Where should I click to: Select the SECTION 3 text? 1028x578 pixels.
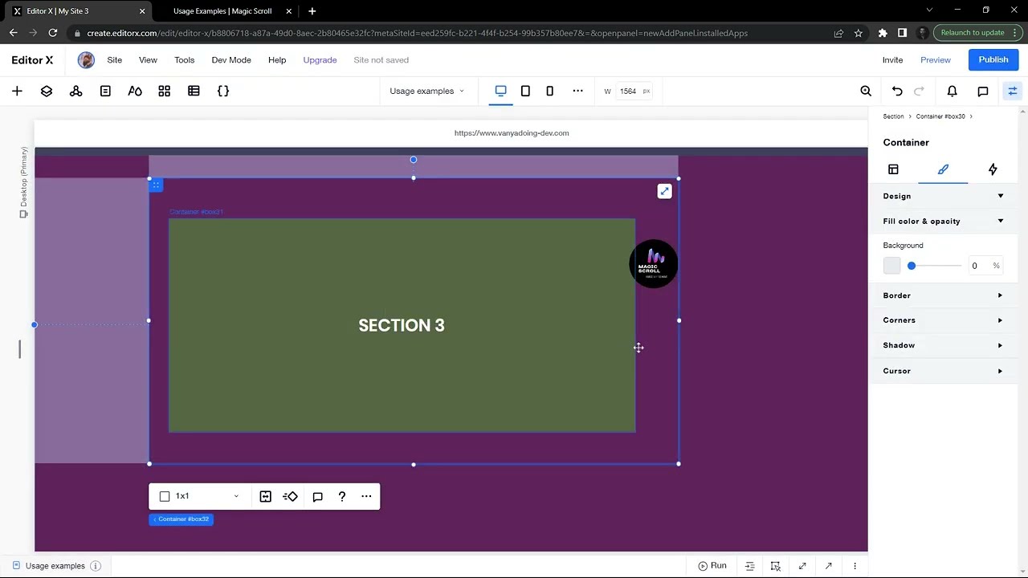[x=402, y=325]
